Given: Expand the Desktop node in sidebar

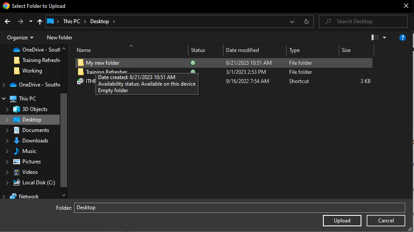Looking at the screenshot, I should pyautogui.click(x=7, y=120).
